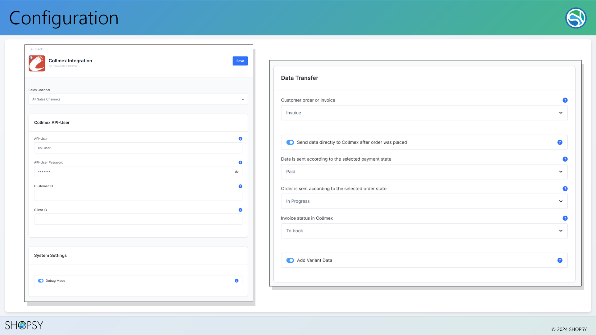Click the Save button

pos(240,61)
